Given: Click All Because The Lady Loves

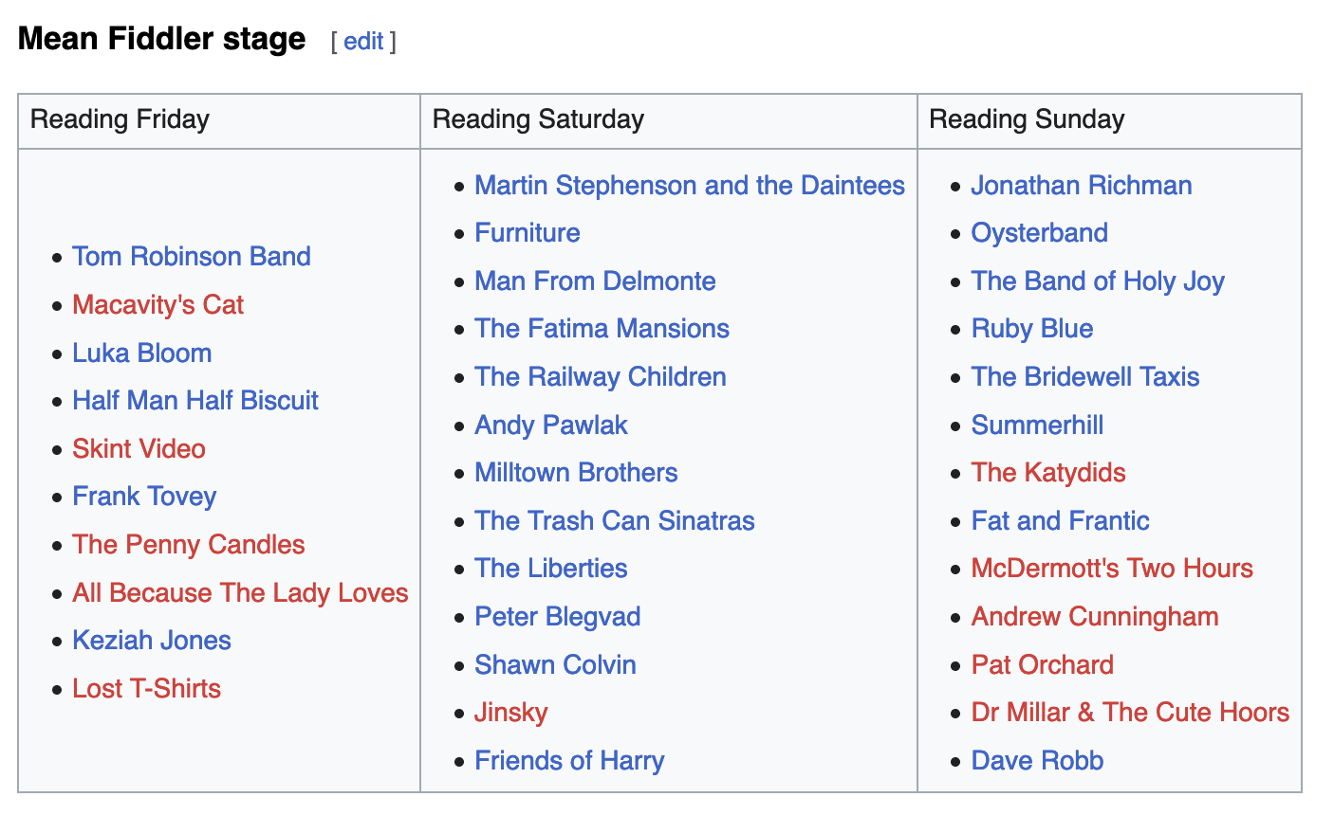Looking at the screenshot, I should pos(240,593).
